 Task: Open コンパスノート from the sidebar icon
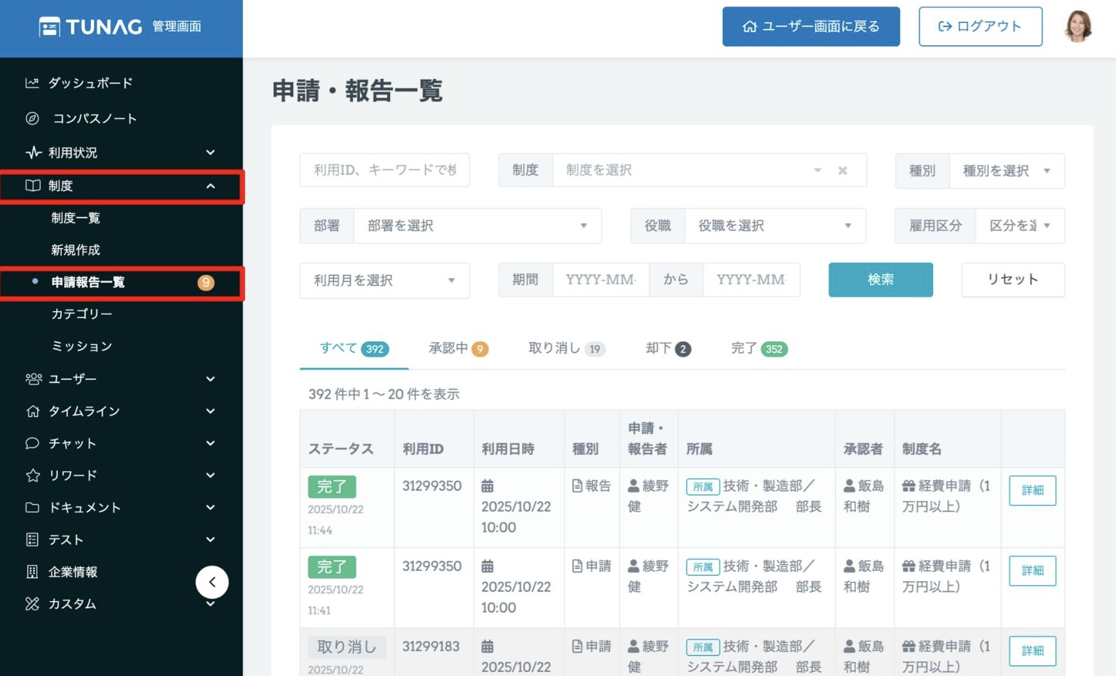[x=31, y=118]
